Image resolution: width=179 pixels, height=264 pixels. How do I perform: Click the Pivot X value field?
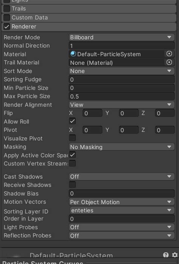pyautogui.click(x=93, y=130)
